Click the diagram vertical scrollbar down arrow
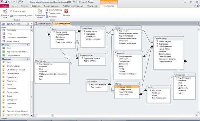 click(x=199, y=113)
